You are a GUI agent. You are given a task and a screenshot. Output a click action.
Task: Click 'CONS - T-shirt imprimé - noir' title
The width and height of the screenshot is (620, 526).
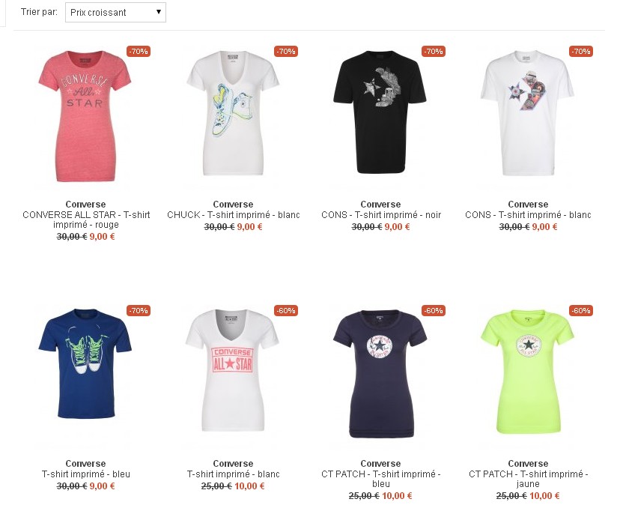click(x=381, y=215)
